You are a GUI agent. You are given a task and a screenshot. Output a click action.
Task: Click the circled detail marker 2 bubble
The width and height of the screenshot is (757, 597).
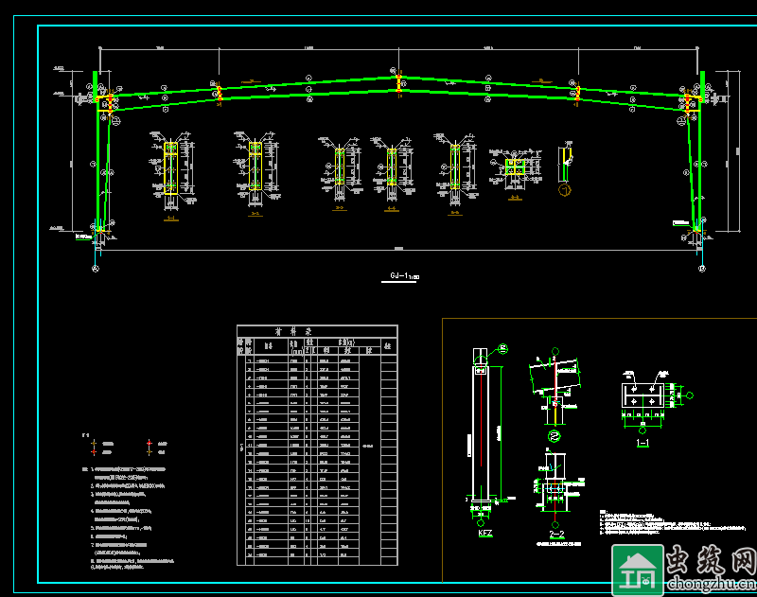pos(555,435)
